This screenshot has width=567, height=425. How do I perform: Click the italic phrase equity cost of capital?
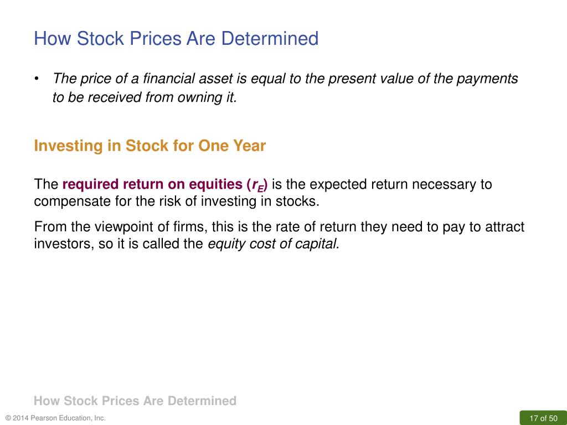pyautogui.click(x=274, y=244)
